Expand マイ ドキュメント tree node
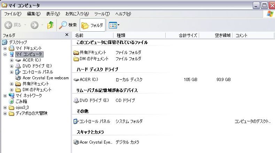 [x=5, y=48]
